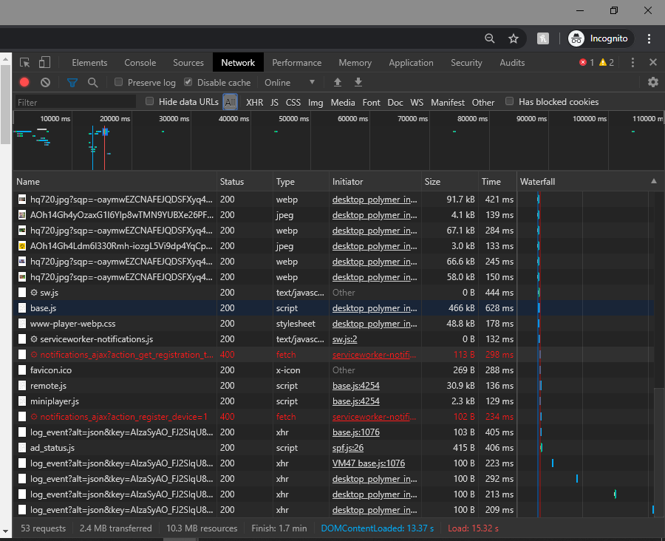This screenshot has height=541, width=665.
Task: Click the export HAR download arrow
Action: click(x=358, y=82)
